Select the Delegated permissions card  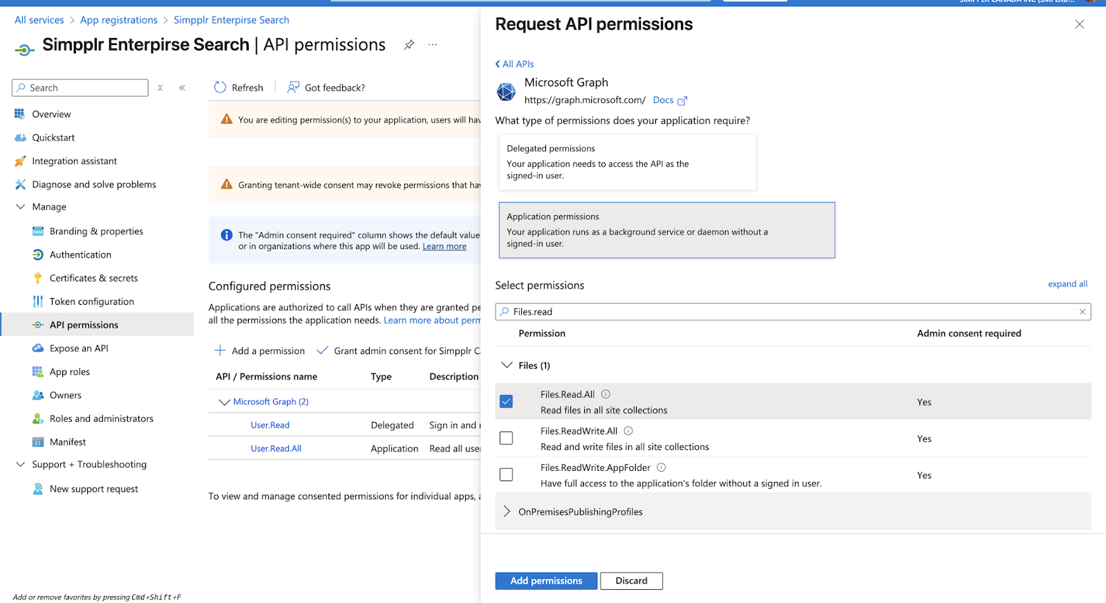point(627,162)
